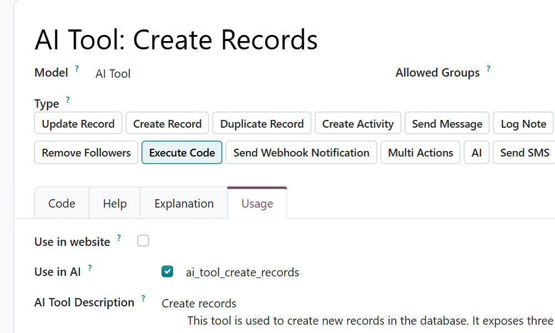Image resolution: width=555 pixels, height=333 pixels.
Task: Select the Execute Code type
Action: coord(182,153)
